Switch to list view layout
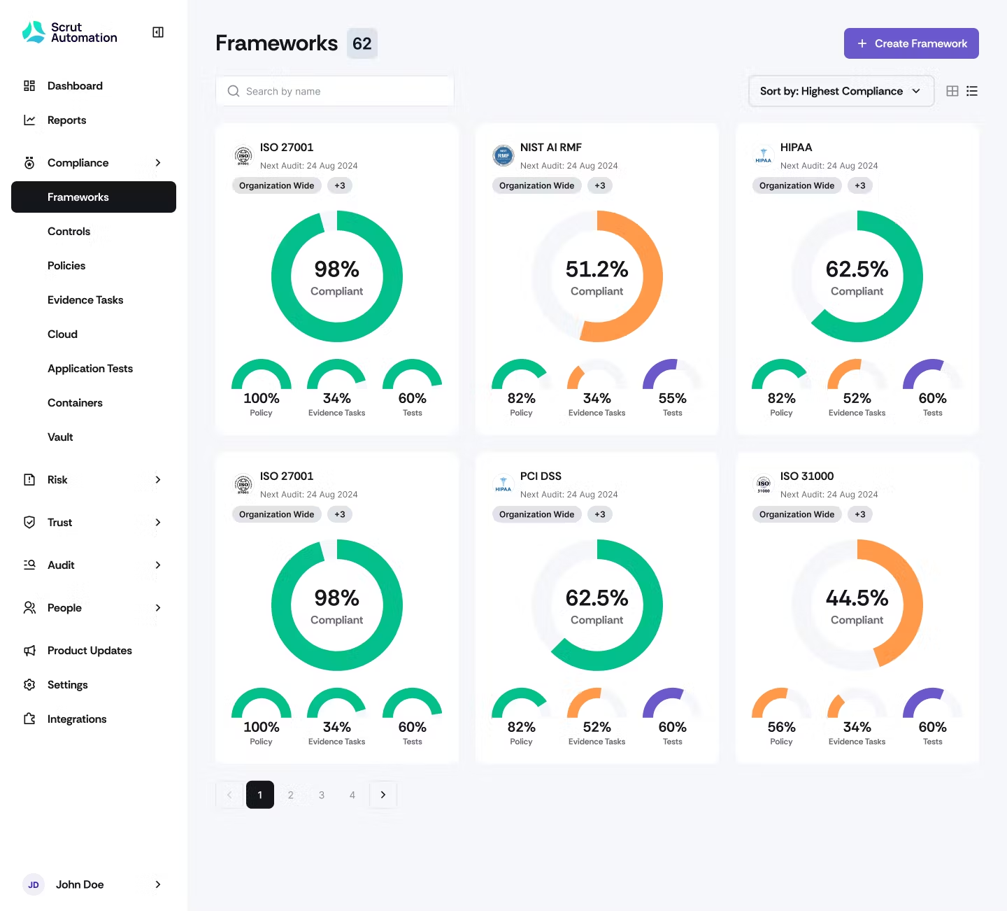Image resolution: width=1007 pixels, height=911 pixels. click(972, 91)
